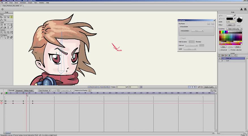The width and height of the screenshot is (248, 136).
Task: Click the white fill color swatch
Action: tap(230, 16)
